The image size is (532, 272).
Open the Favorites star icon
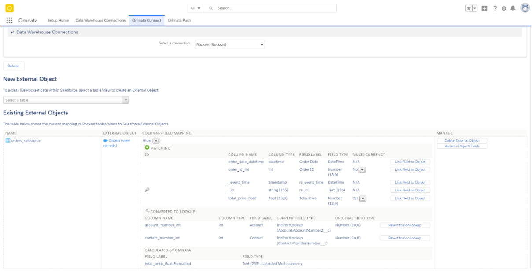(469, 8)
